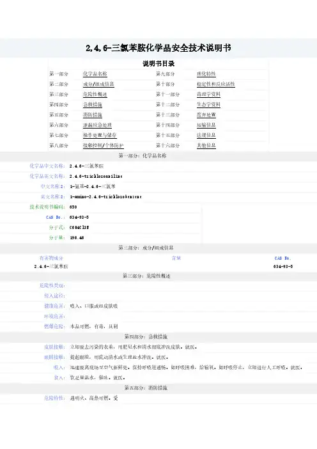
Task: Click the 第十部分 label in the contents
Action: coord(166,84)
